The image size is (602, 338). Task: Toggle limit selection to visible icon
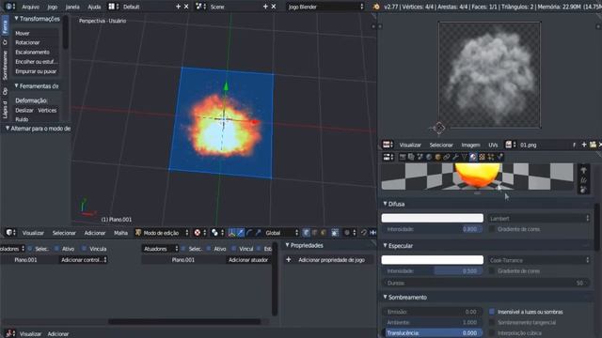(335, 233)
